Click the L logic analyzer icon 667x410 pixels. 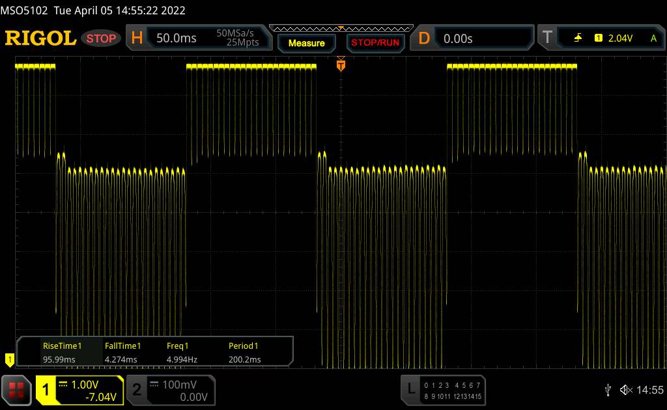point(410,389)
